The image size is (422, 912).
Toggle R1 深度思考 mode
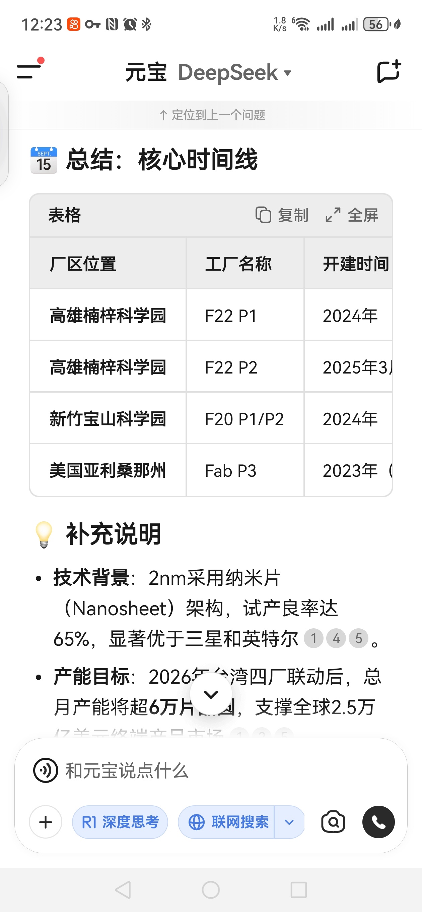click(120, 822)
